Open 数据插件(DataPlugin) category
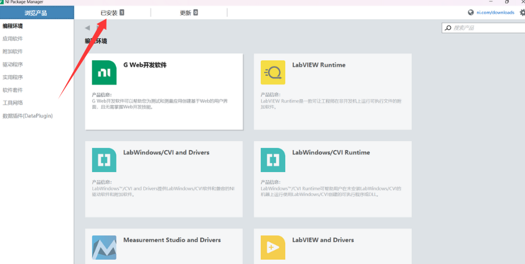The height and width of the screenshot is (264, 525). tap(28, 116)
